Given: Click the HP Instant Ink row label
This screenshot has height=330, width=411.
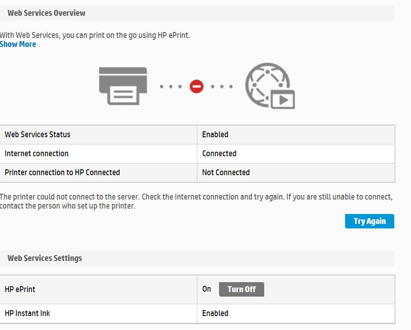Looking at the screenshot, I should pos(27,313).
